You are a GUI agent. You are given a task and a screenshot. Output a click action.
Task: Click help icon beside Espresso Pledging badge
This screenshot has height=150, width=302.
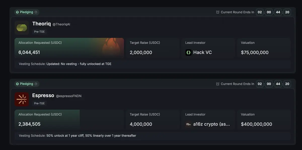coord(36,84)
